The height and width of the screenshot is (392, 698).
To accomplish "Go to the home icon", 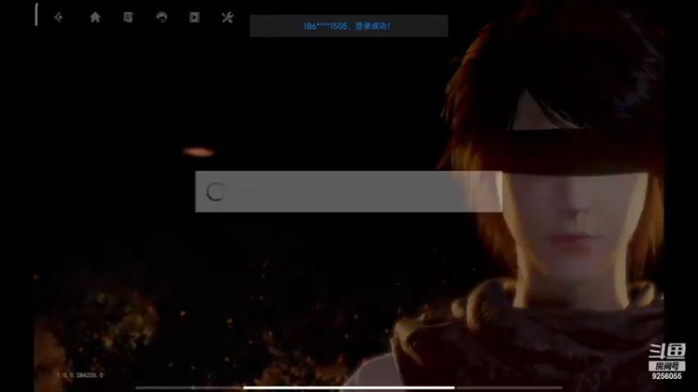I will coord(95,17).
